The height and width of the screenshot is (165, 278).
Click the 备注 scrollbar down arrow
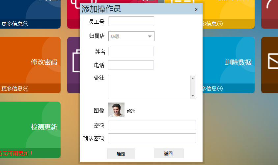click(x=193, y=96)
